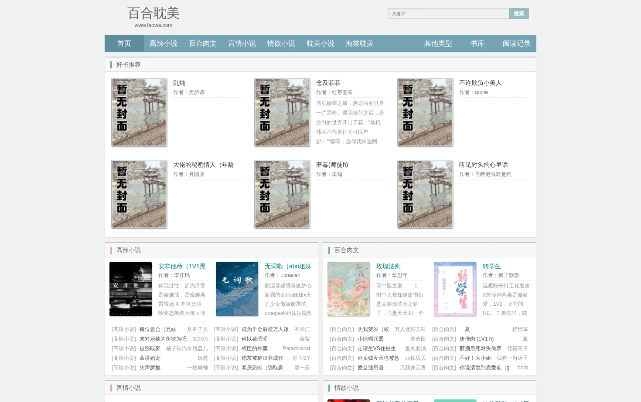This screenshot has width=641, height=402.
Task: Open the 转学生 title link
Action: (492, 266)
